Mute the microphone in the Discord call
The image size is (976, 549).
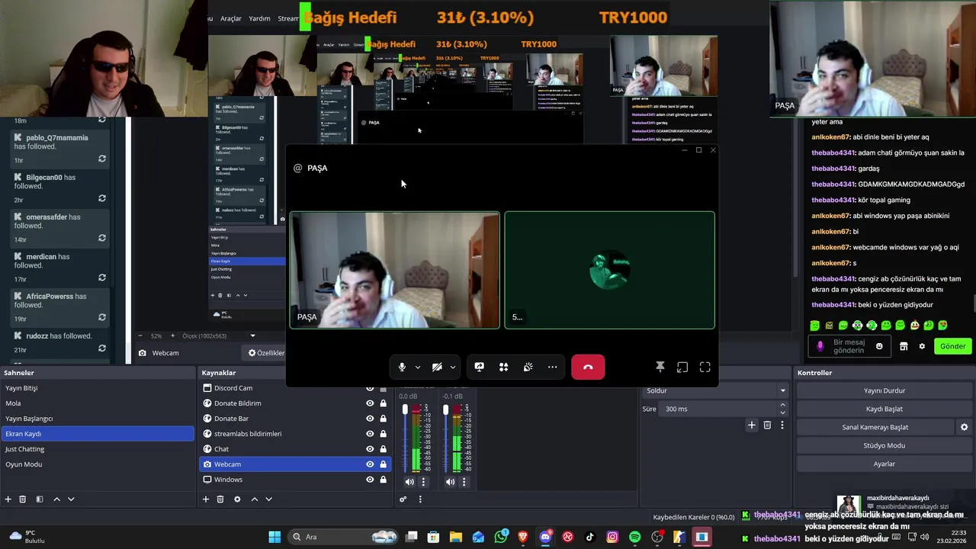click(x=402, y=368)
